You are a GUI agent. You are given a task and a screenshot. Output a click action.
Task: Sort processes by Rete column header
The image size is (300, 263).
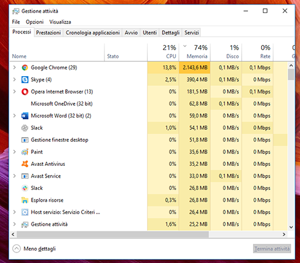[257, 53]
